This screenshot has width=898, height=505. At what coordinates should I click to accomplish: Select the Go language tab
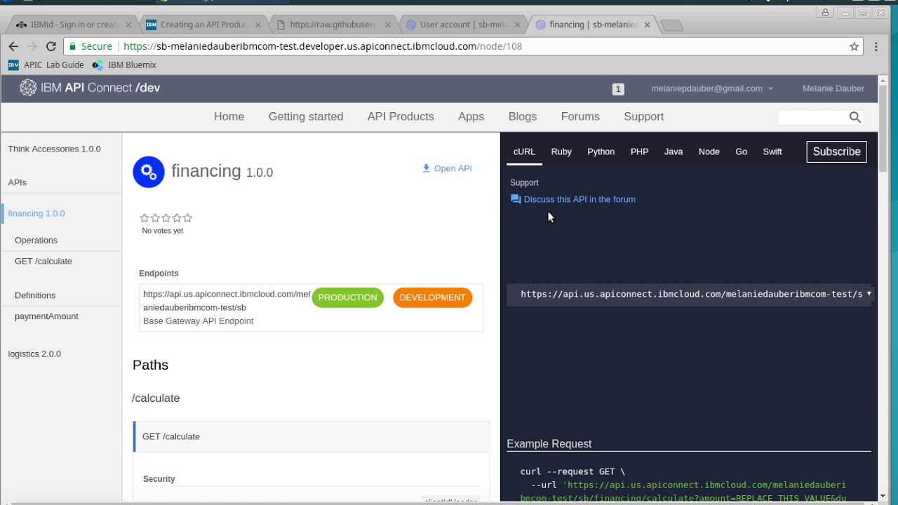coord(741,151)
